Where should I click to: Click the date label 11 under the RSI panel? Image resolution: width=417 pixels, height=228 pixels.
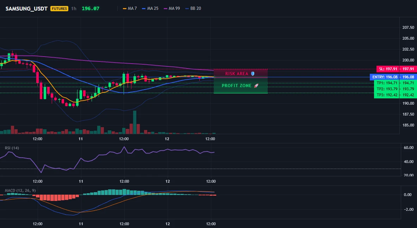(81, 182)
